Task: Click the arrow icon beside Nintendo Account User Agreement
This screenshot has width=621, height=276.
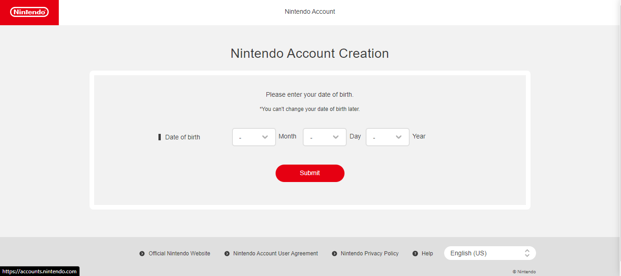Action: [x=226, y=253]
